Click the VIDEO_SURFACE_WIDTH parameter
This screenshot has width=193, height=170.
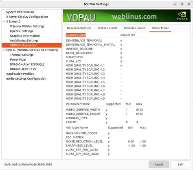pos(83,109)
